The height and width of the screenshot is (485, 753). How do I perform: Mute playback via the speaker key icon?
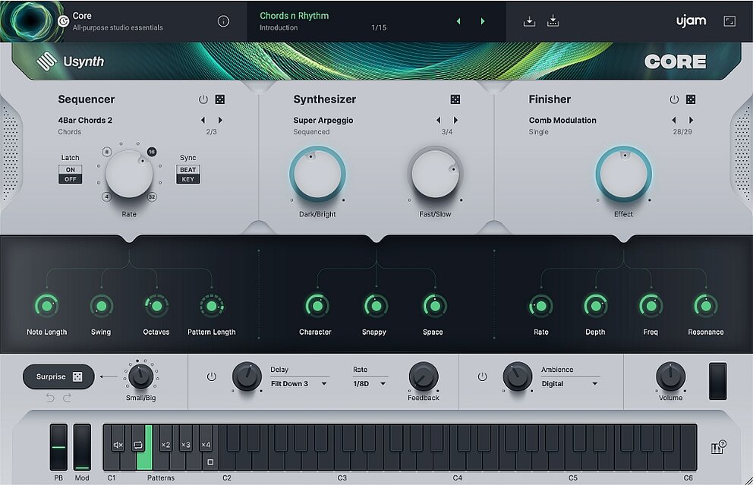(118, 445)
